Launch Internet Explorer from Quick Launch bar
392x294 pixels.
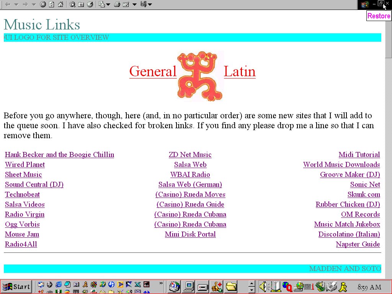point(59,284)
